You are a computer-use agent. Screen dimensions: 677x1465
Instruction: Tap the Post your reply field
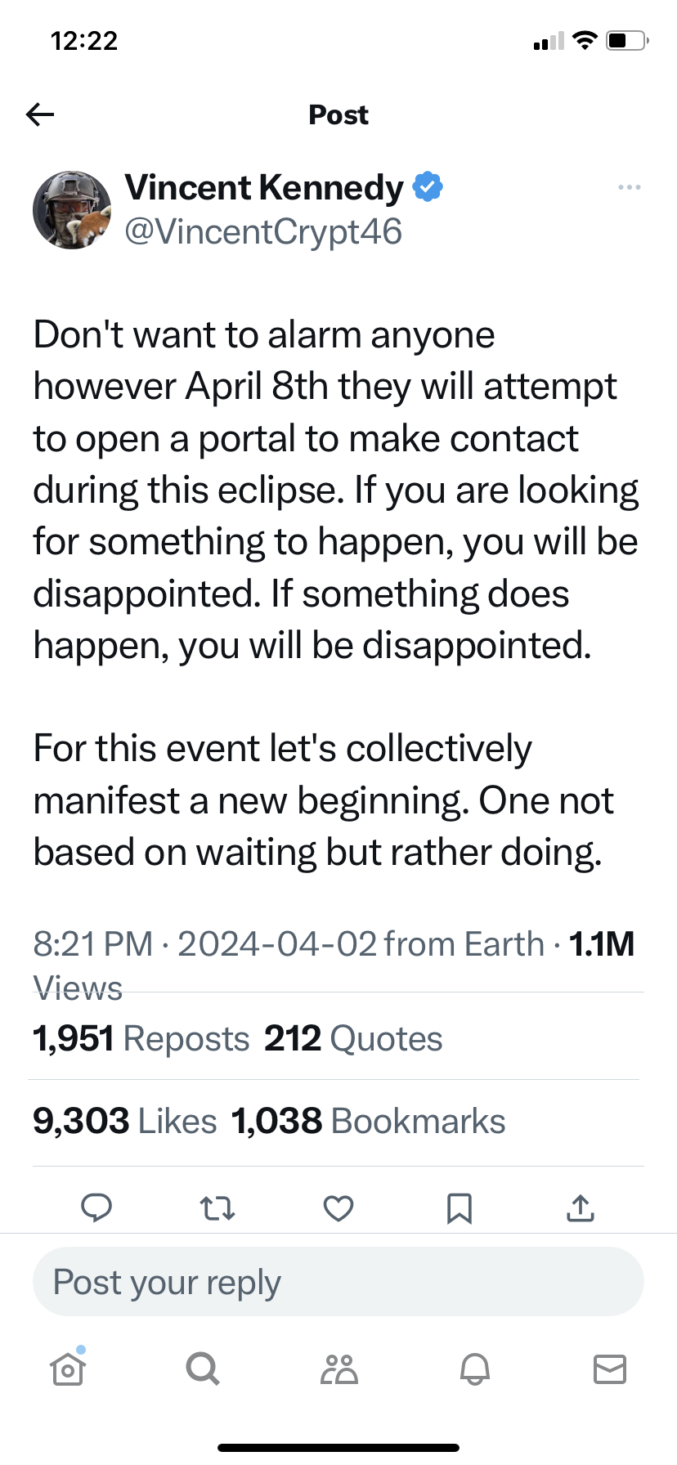pyautogui.click(x=338, y=1282)
